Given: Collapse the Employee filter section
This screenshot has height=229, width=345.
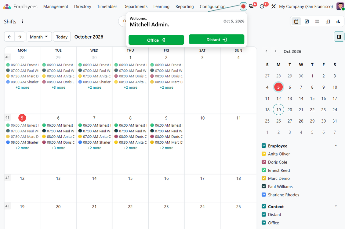Looking at the screenshot, I should (336, 146).
